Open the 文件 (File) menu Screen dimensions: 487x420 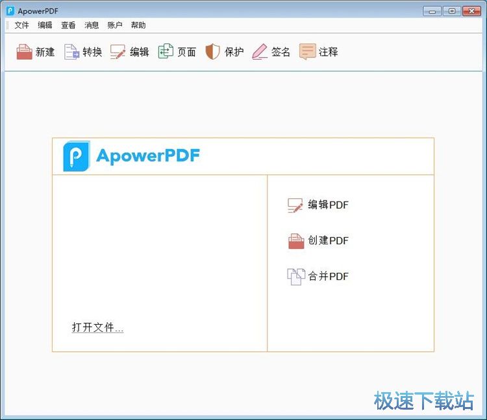(21, 25)
